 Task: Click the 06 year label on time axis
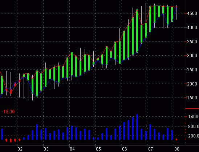125,149
